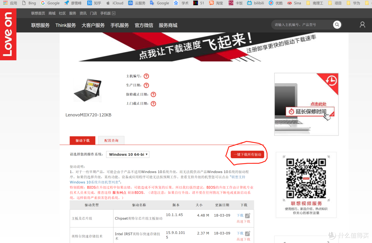Click the search magnifier icon

(x=337, y=25)
